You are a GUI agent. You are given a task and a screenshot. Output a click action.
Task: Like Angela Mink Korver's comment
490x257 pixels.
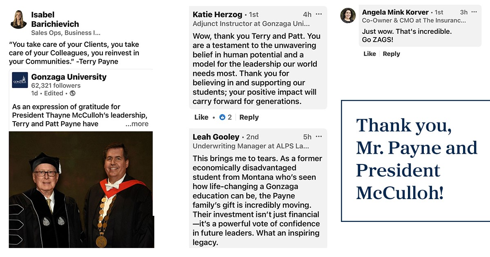coord(370,53)
